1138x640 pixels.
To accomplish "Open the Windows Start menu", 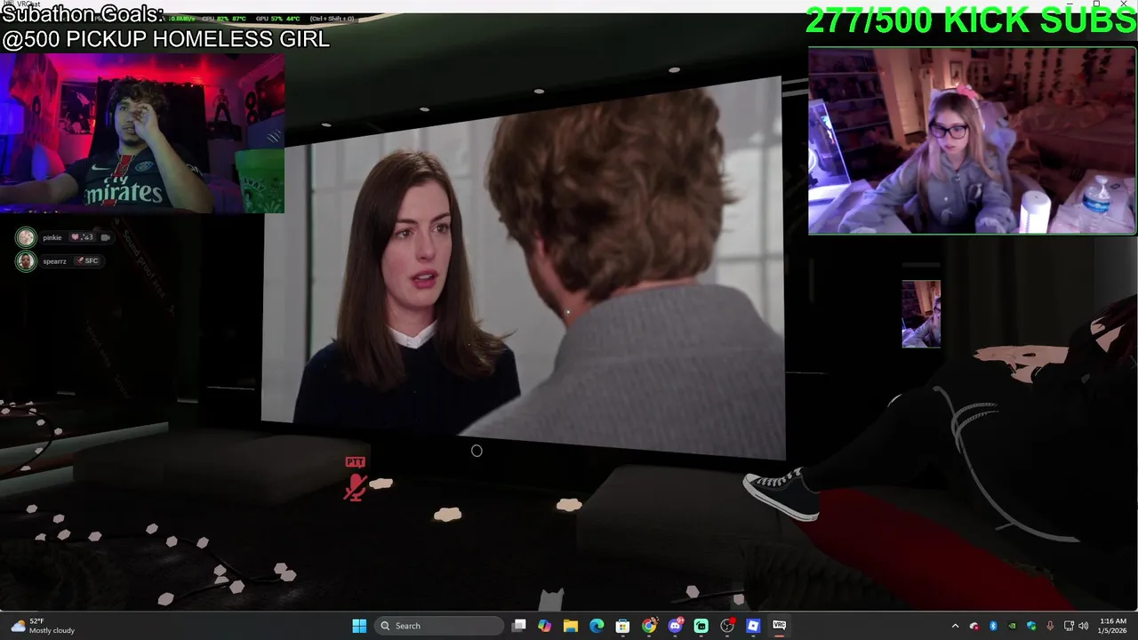I will click(359, 626).
